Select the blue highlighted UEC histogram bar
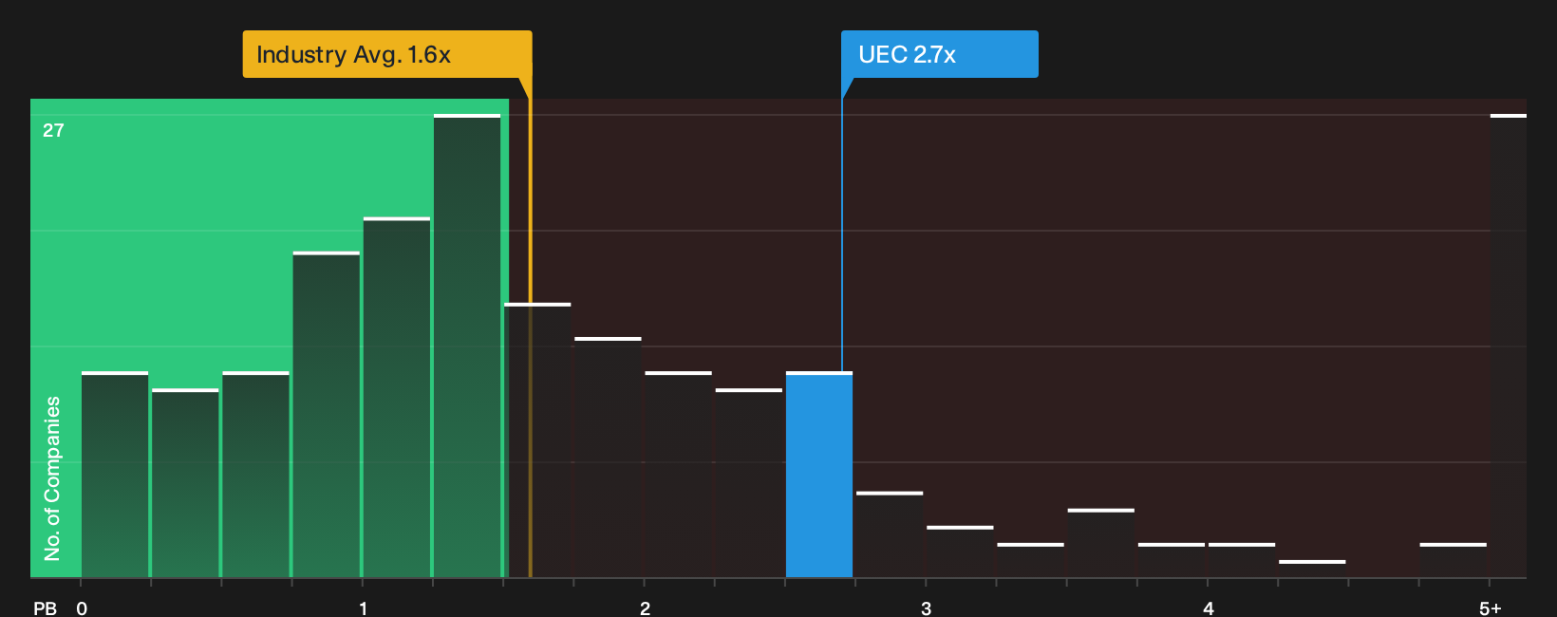The height and width of the screenshot is (617, 1557). pos(819,475)
